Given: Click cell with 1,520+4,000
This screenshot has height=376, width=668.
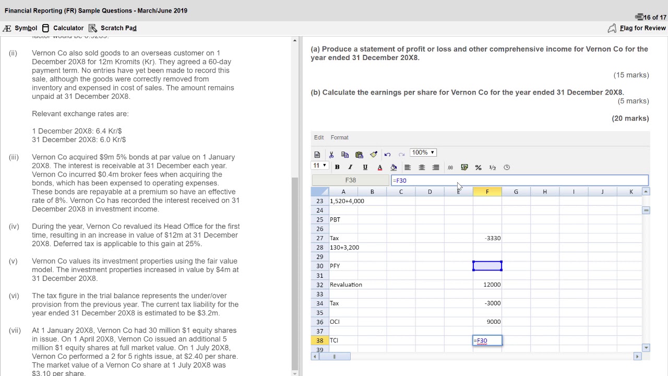Looking at the screenshot, I should (343, 201).
